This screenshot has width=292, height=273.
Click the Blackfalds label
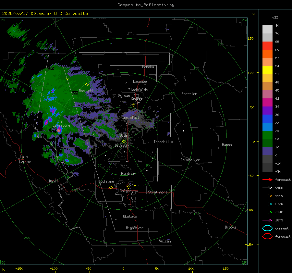[138, 90]
